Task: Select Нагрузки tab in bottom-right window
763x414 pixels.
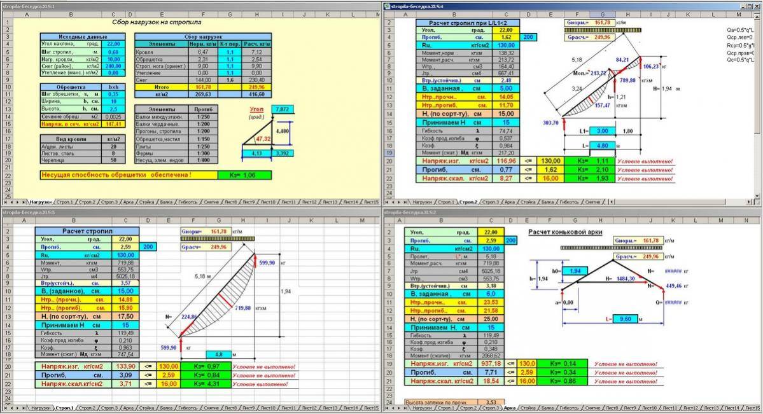Action: [x=423, y=408]
